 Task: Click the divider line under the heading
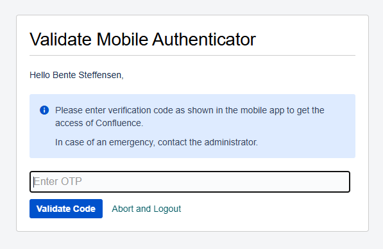(x=192, y=55)
